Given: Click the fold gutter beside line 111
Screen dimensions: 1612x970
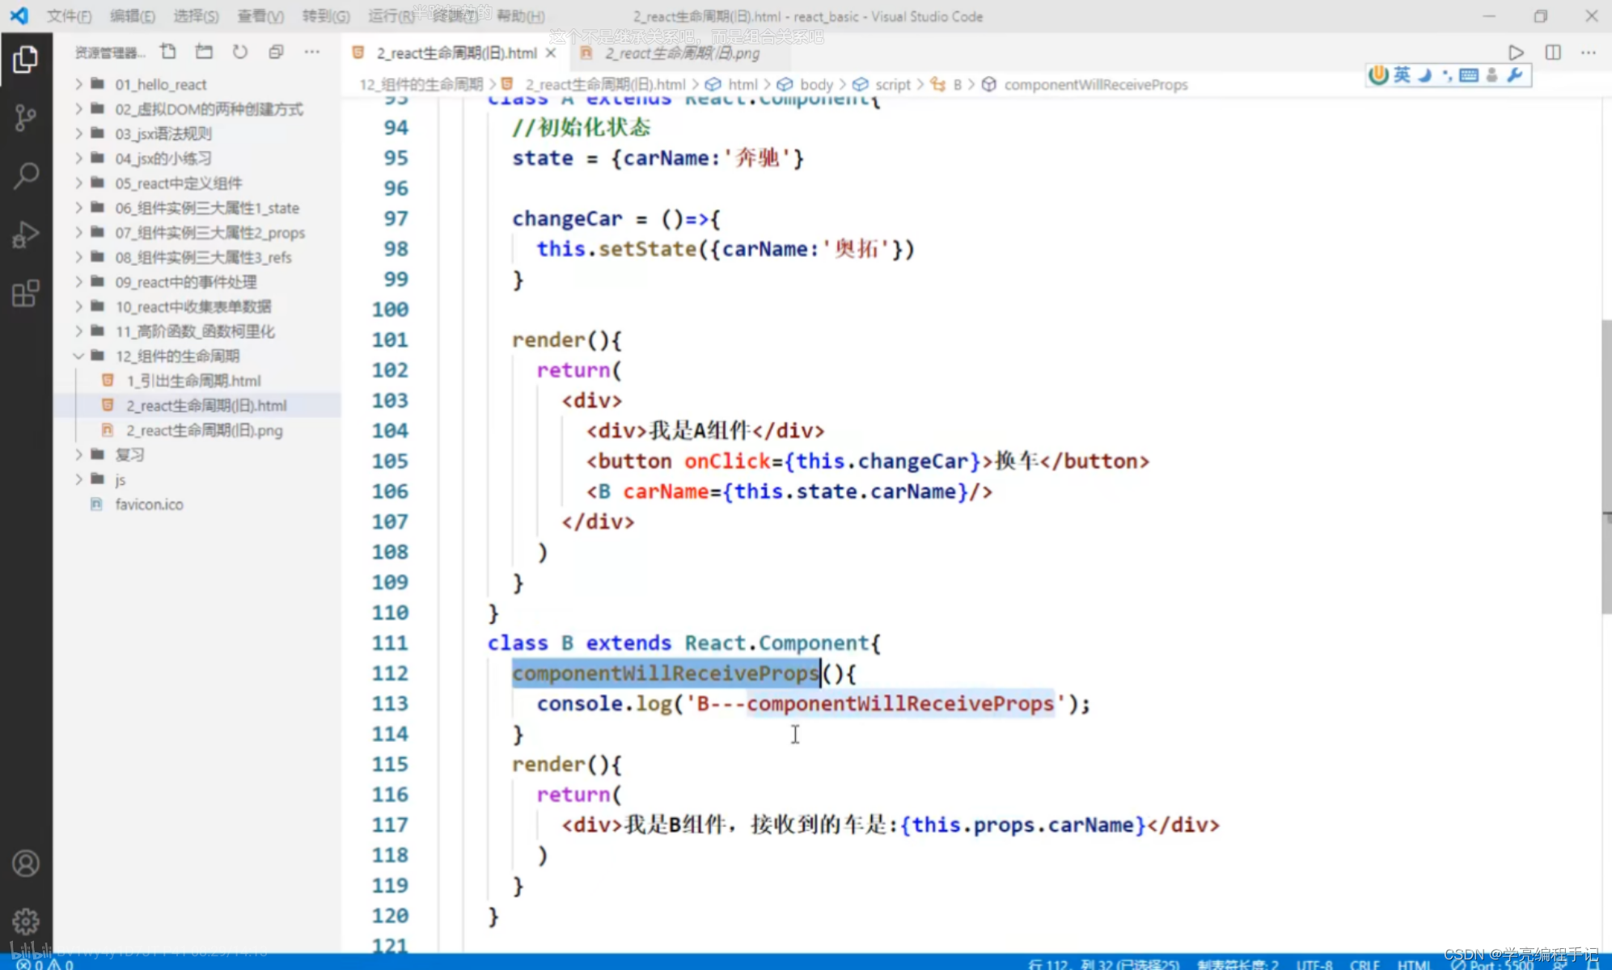Looking at the screenshot, I should coord(425,643).
